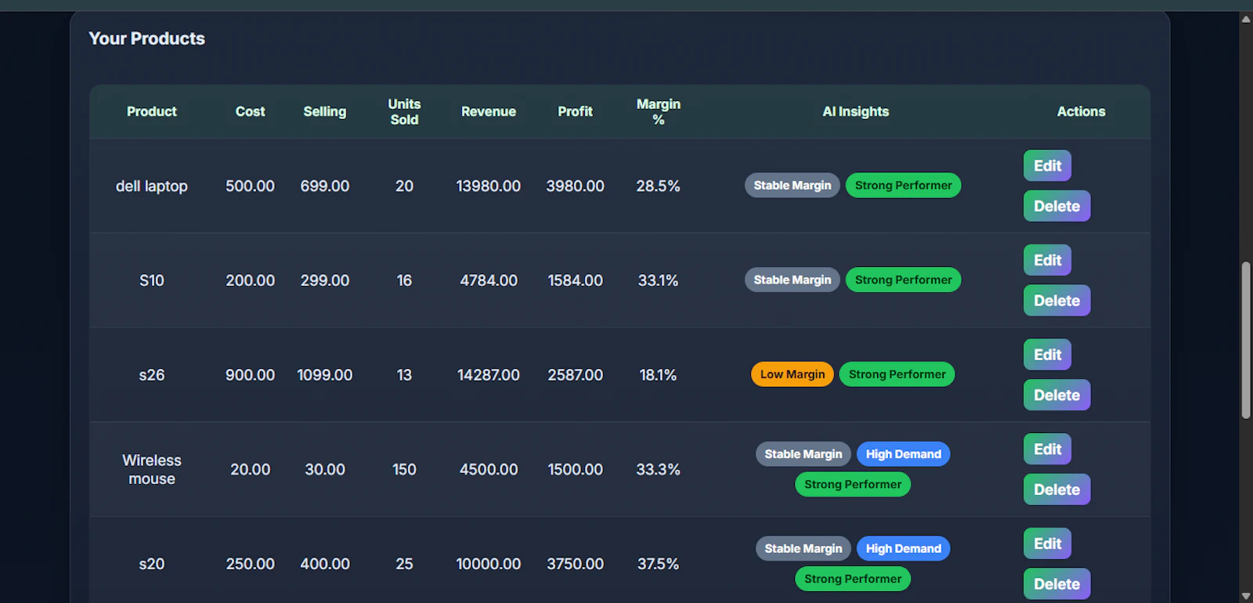Screen dimensions: 1253x603
Task: Open Edit for s26 product
Action: pyautogui.click(x=1047, y=355)
